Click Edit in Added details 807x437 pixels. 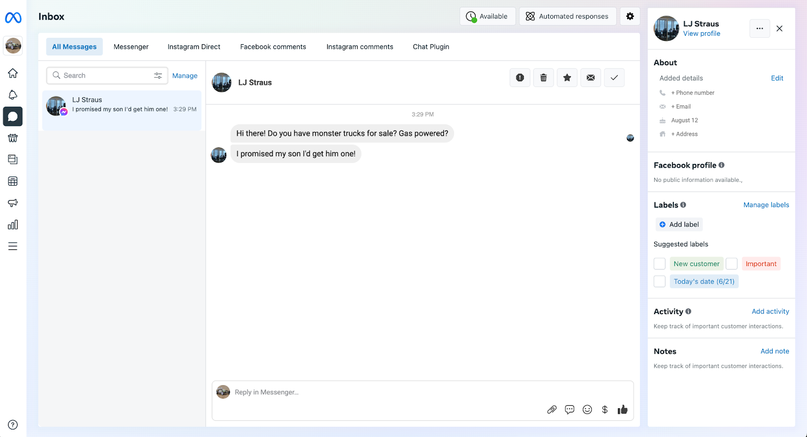(x=777, y=78)
